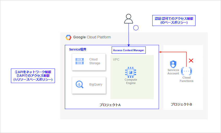Click the 'Google Cloud Platform' title text
The height and width of the screenshot is (133, 221).
click(92, 37)
